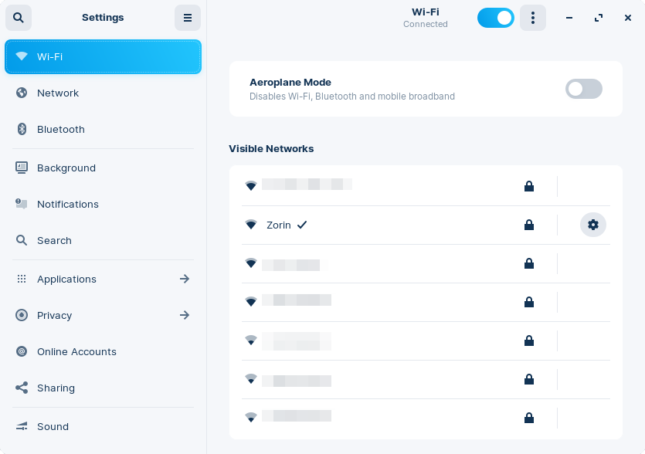Expand the Applications submenu arrow

[185, 279]
